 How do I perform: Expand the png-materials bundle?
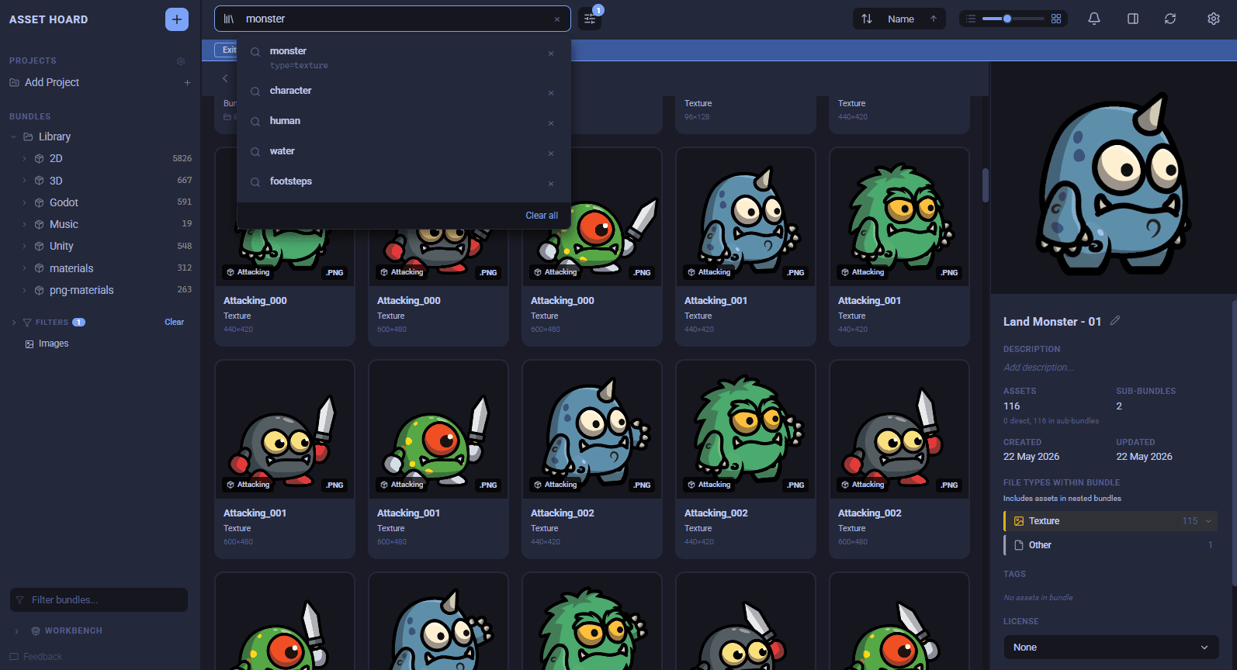click(24, 290)
